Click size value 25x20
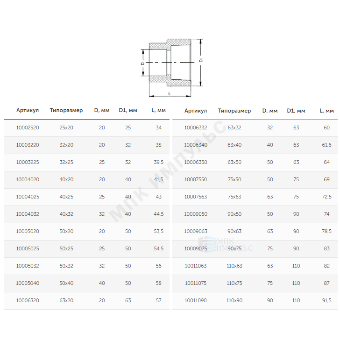 [x=66, y=127]
